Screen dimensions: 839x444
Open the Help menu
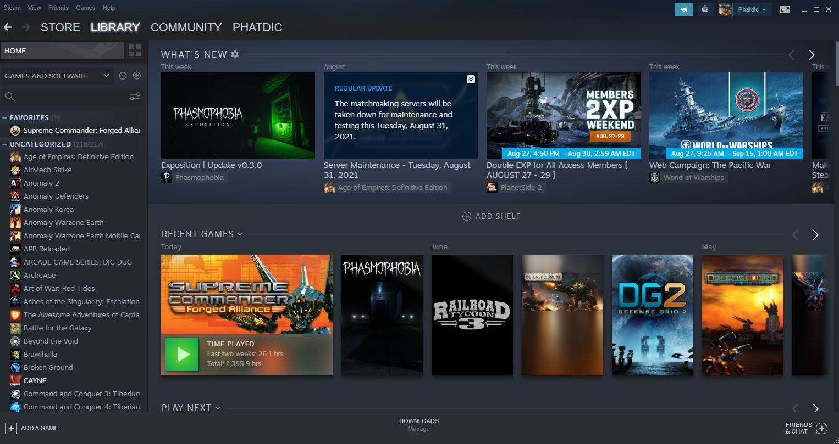[109, 8]
